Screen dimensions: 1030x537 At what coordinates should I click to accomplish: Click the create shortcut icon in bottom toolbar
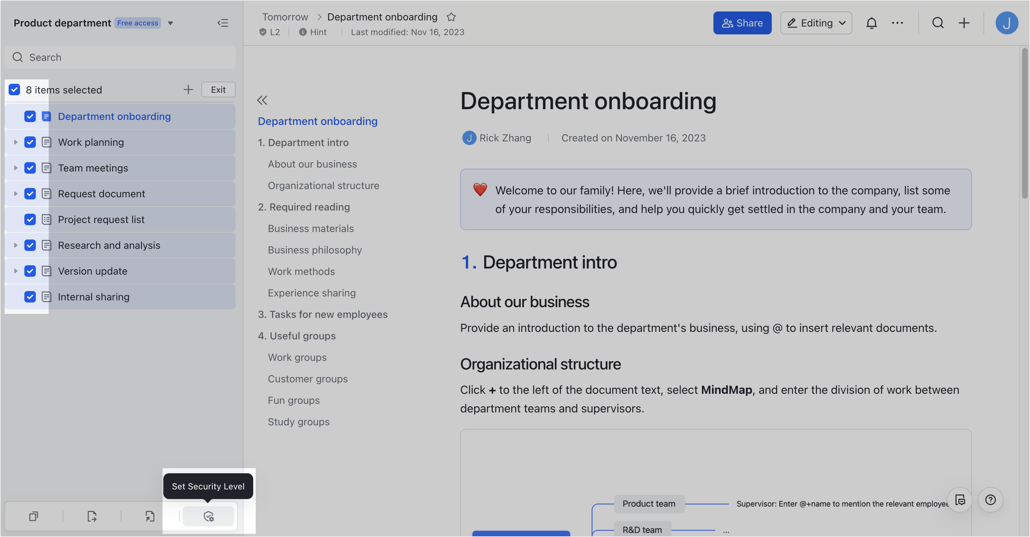pyautogui.click(x=150, y=516)
